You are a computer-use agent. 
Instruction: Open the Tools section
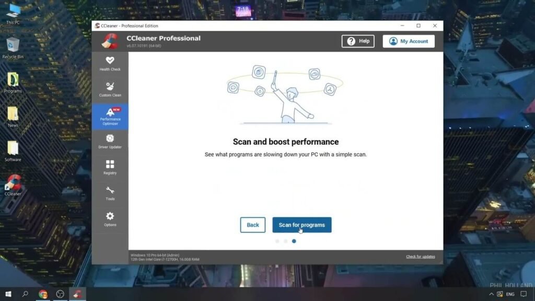[110, 193]
